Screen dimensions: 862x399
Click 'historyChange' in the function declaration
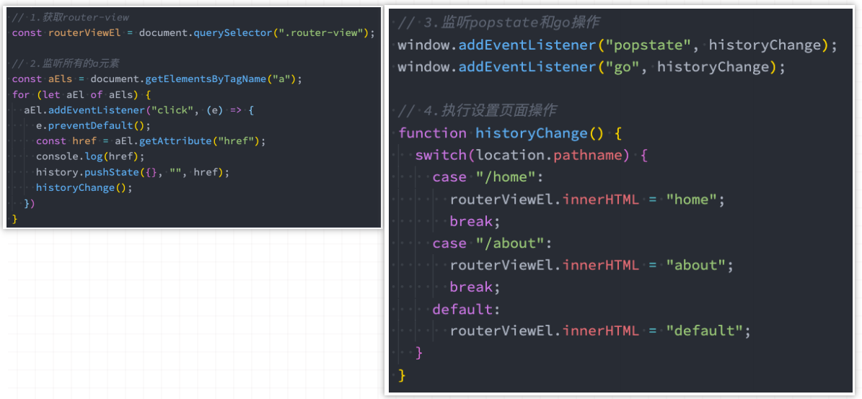coord(532,133)
